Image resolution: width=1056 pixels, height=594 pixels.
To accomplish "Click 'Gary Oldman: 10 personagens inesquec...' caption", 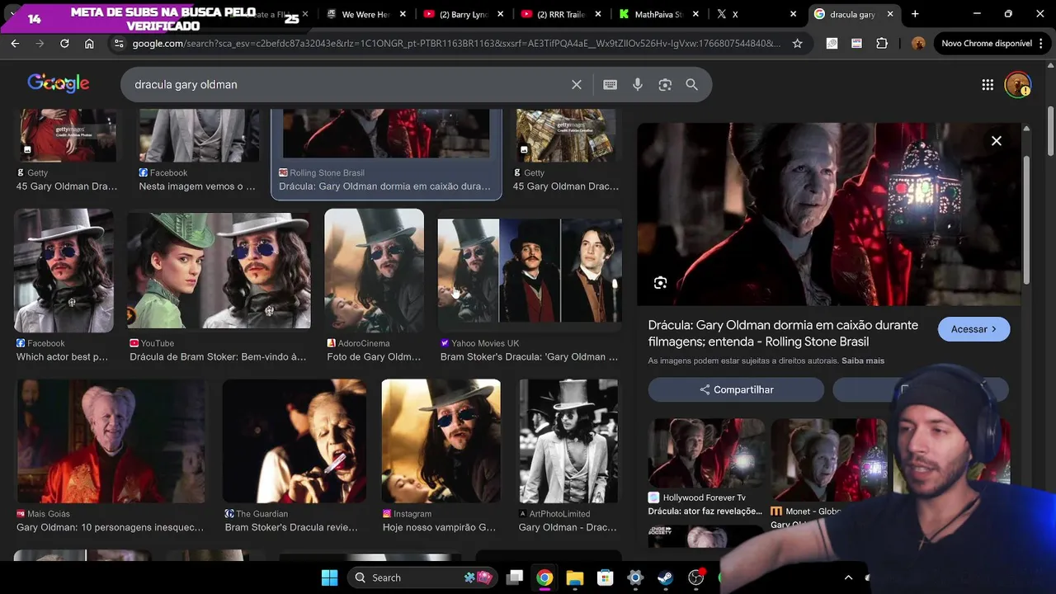I will (x=110, y=527).
